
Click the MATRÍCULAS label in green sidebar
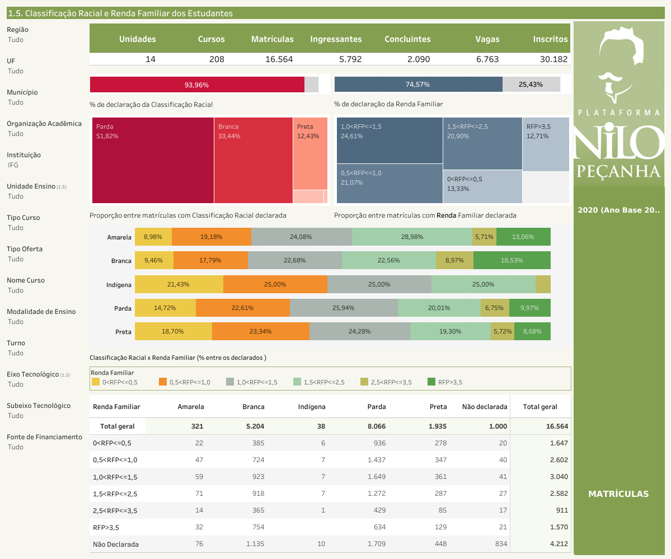point(618,494)
